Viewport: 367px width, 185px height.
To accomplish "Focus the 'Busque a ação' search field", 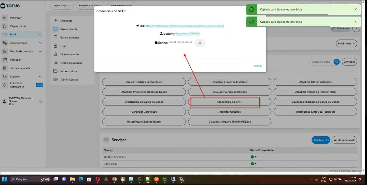I will click(x=321, y=62).
